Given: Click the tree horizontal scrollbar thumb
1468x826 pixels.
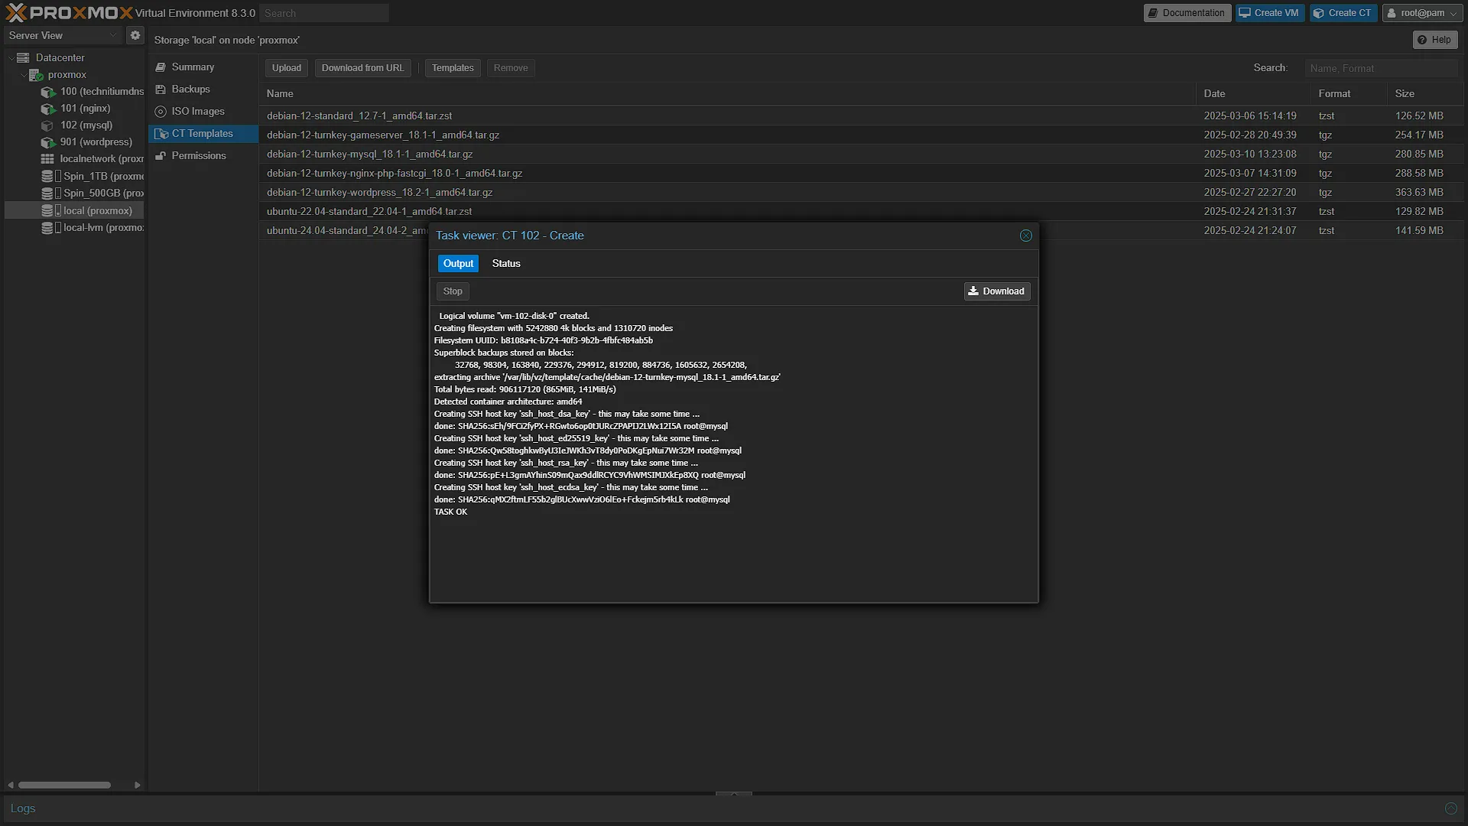Looking at the screenshot, I should tap(64, 785).
